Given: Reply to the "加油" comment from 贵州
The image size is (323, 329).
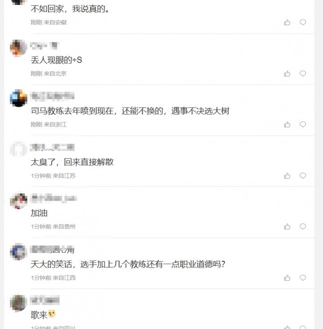Looking at the screenshot, I should coord(303,227).
